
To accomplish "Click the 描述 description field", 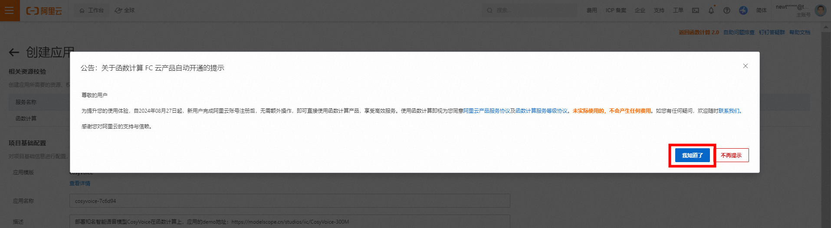I will point(289,221).
